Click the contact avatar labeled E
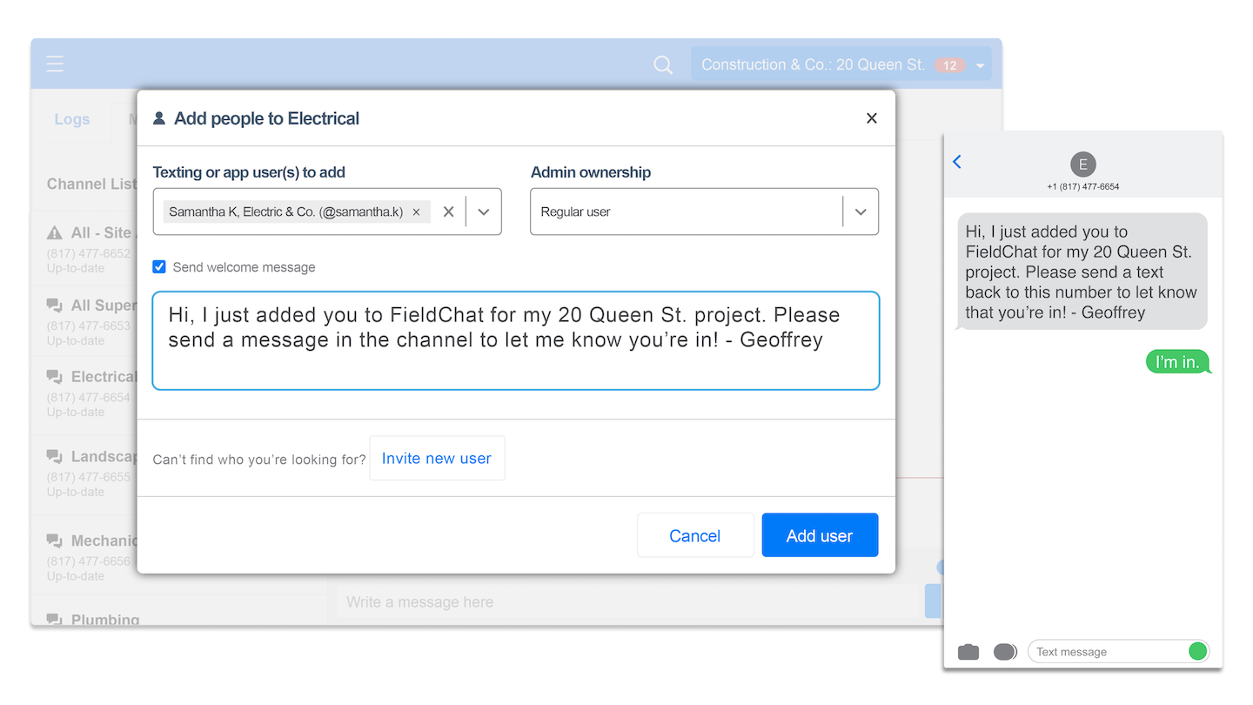1253x705 pixels. pos(1082,164)
